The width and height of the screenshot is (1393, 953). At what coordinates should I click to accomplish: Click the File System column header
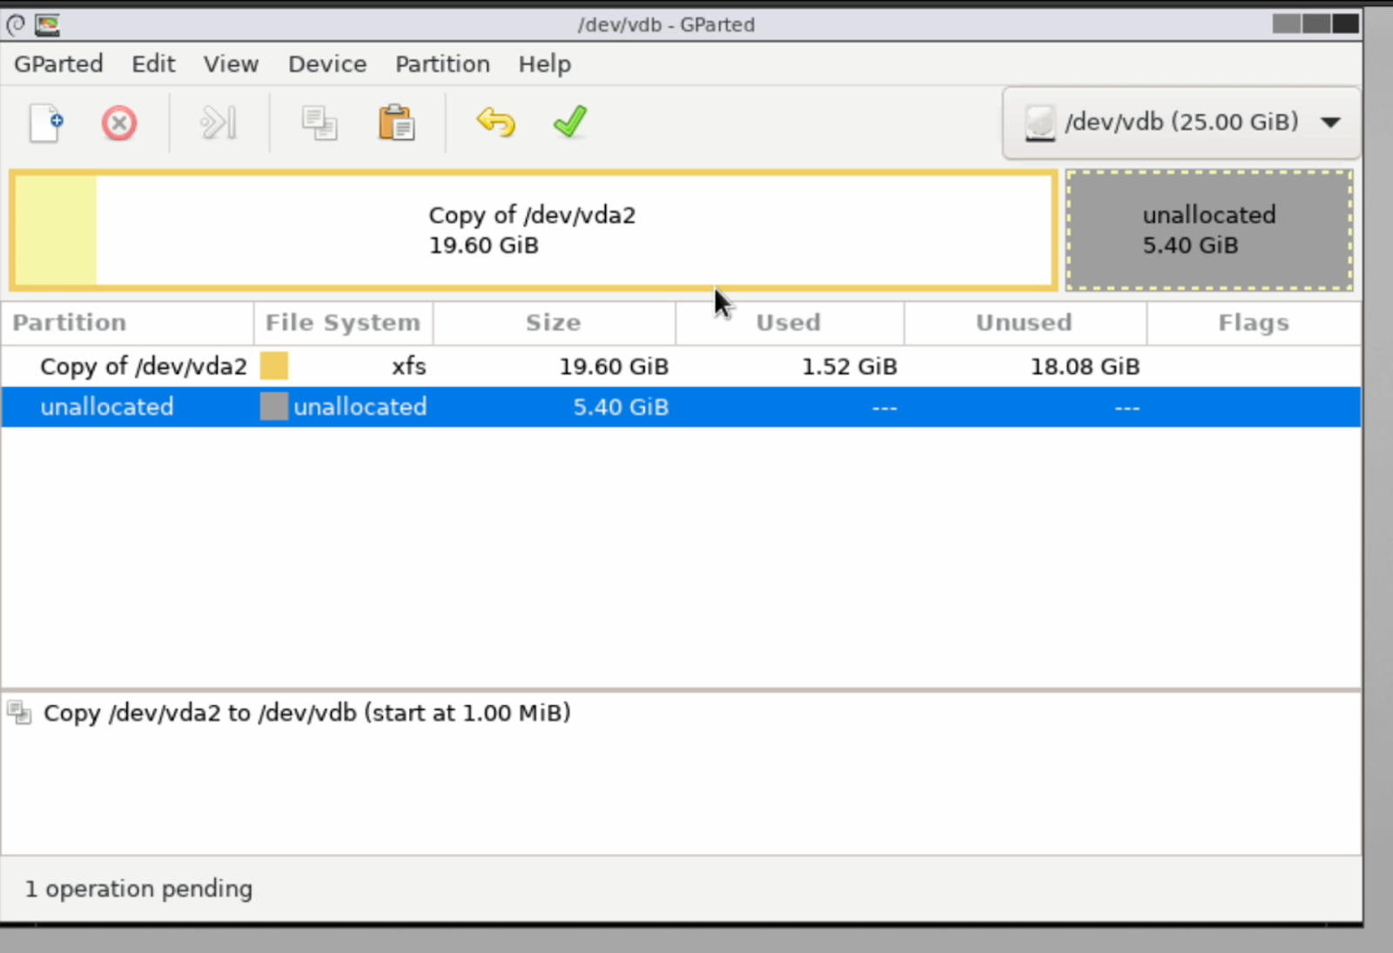click(343, 323)
